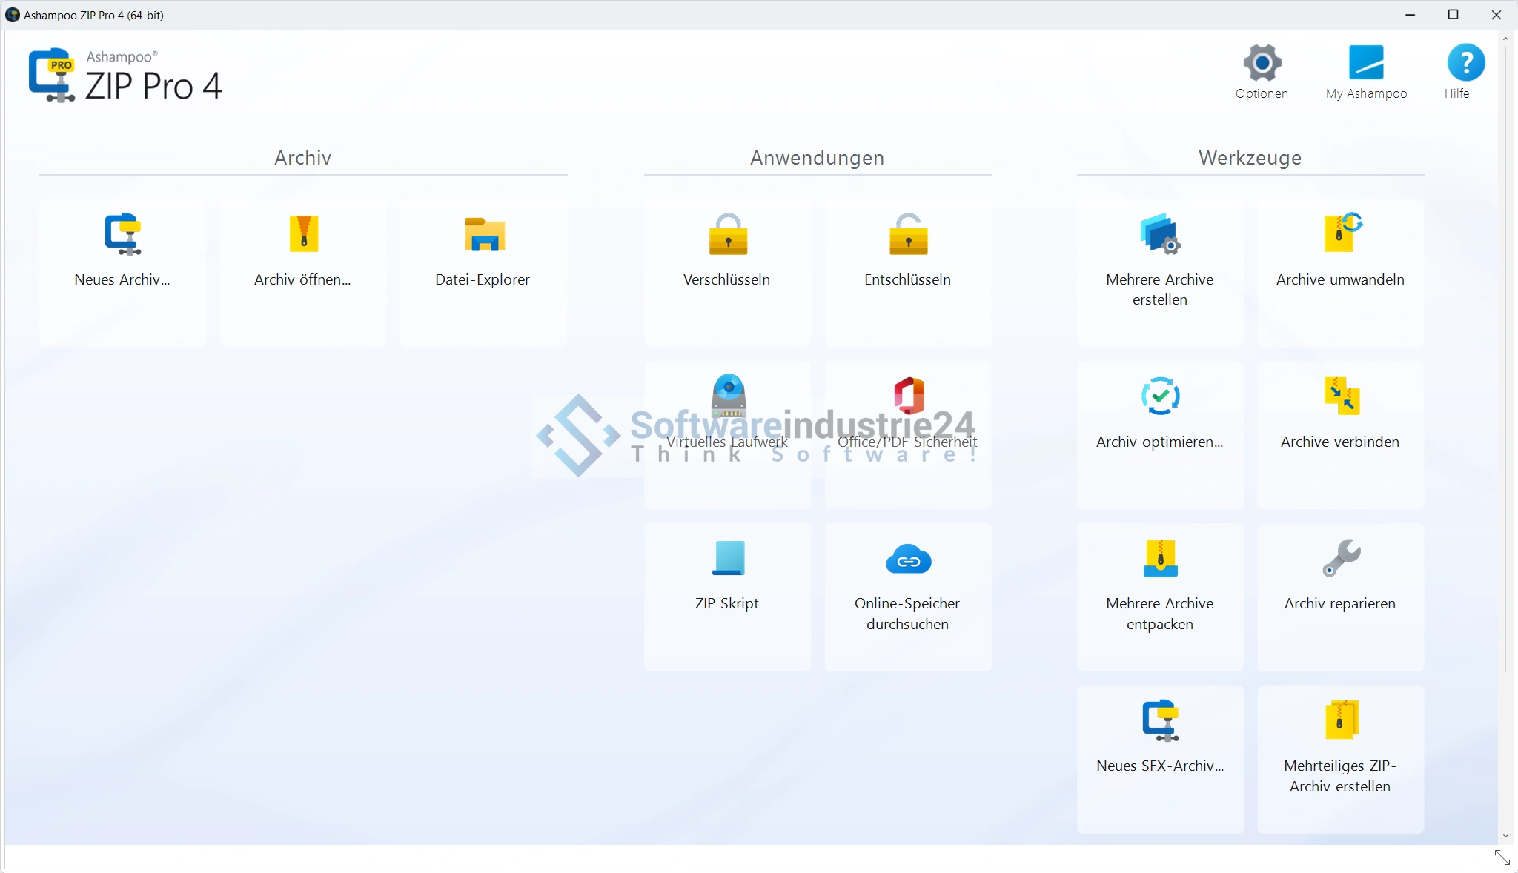Click the Neues Archiv icon
Viewport: 1518px width, 873px height.
[x=123, y=234]
